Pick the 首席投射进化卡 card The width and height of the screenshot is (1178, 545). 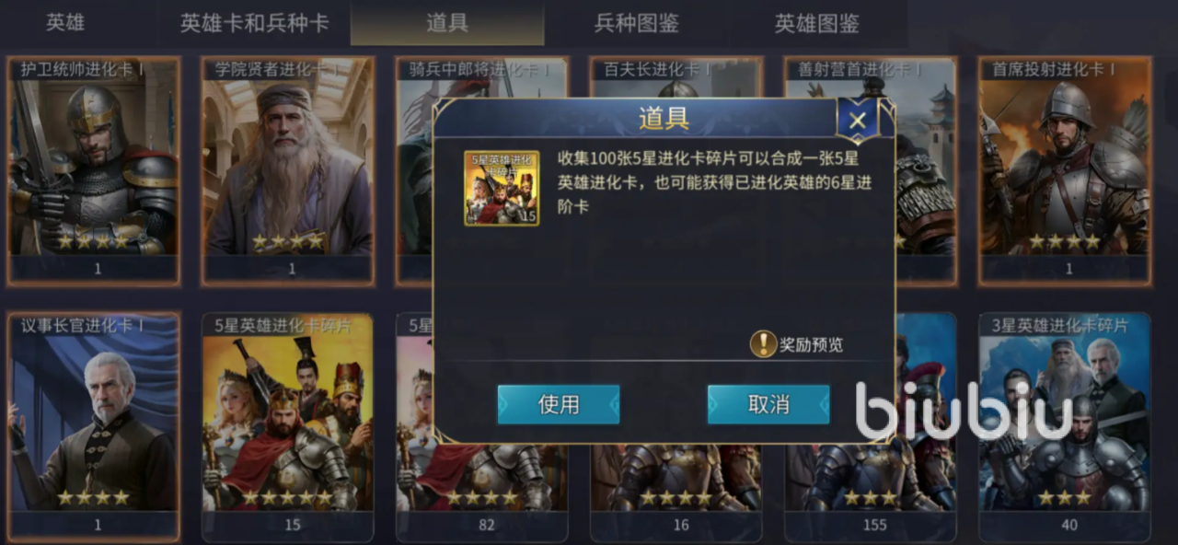(x=1065, y=171)
